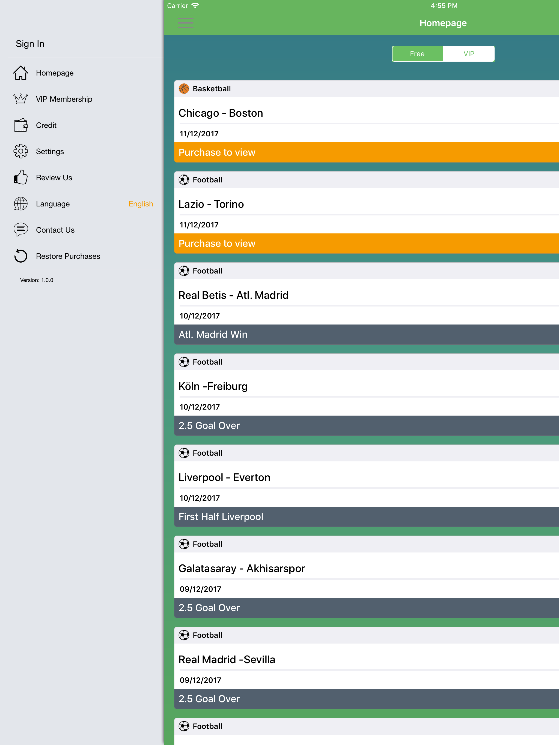Switch to the VIP segment
Screen dimensions: 559x745
point(469,54)
